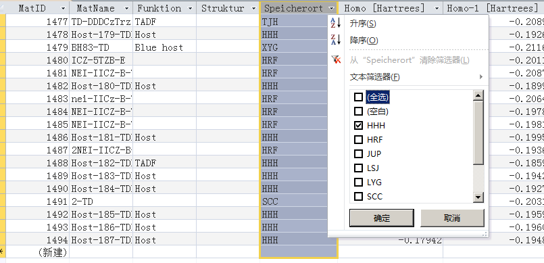This screenshot has width=544, height=263.
Task: Click filter list scrollbar up arrow
Action: tap(478, 95)
